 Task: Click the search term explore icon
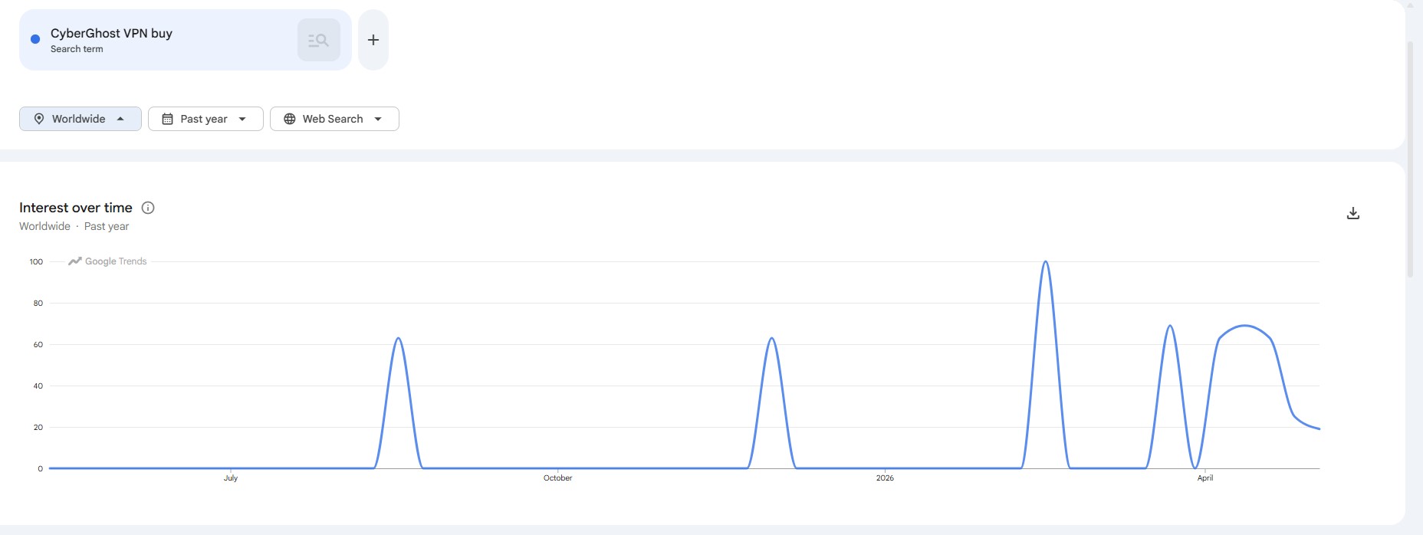pos(319,40)
